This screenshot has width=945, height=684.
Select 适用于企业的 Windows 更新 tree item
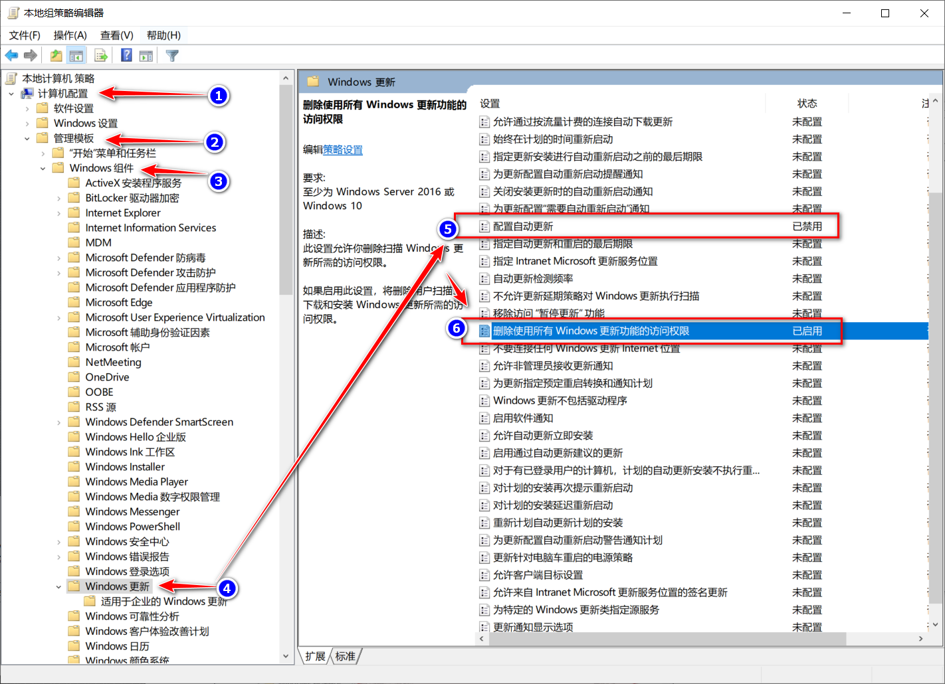(164, 601)
